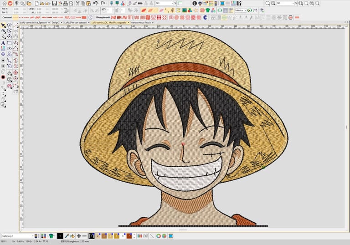Click the red Wilcom logo icon
The image size is (350, 245).
pyautogui.click(x=10, y=3)
